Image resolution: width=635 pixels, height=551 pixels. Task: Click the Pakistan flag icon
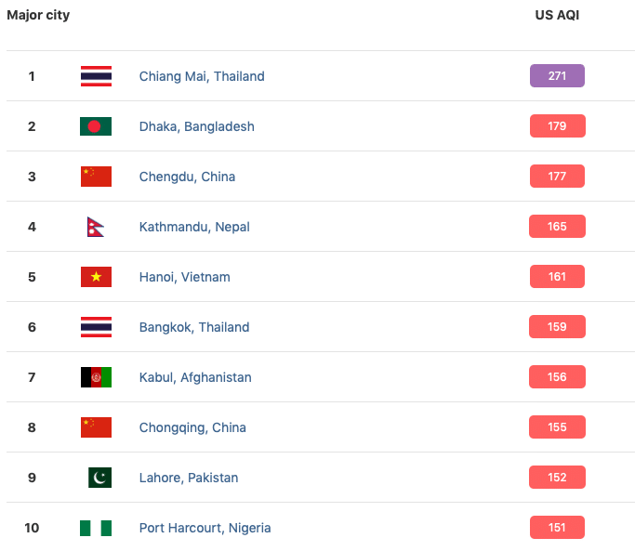pos(99,478)
